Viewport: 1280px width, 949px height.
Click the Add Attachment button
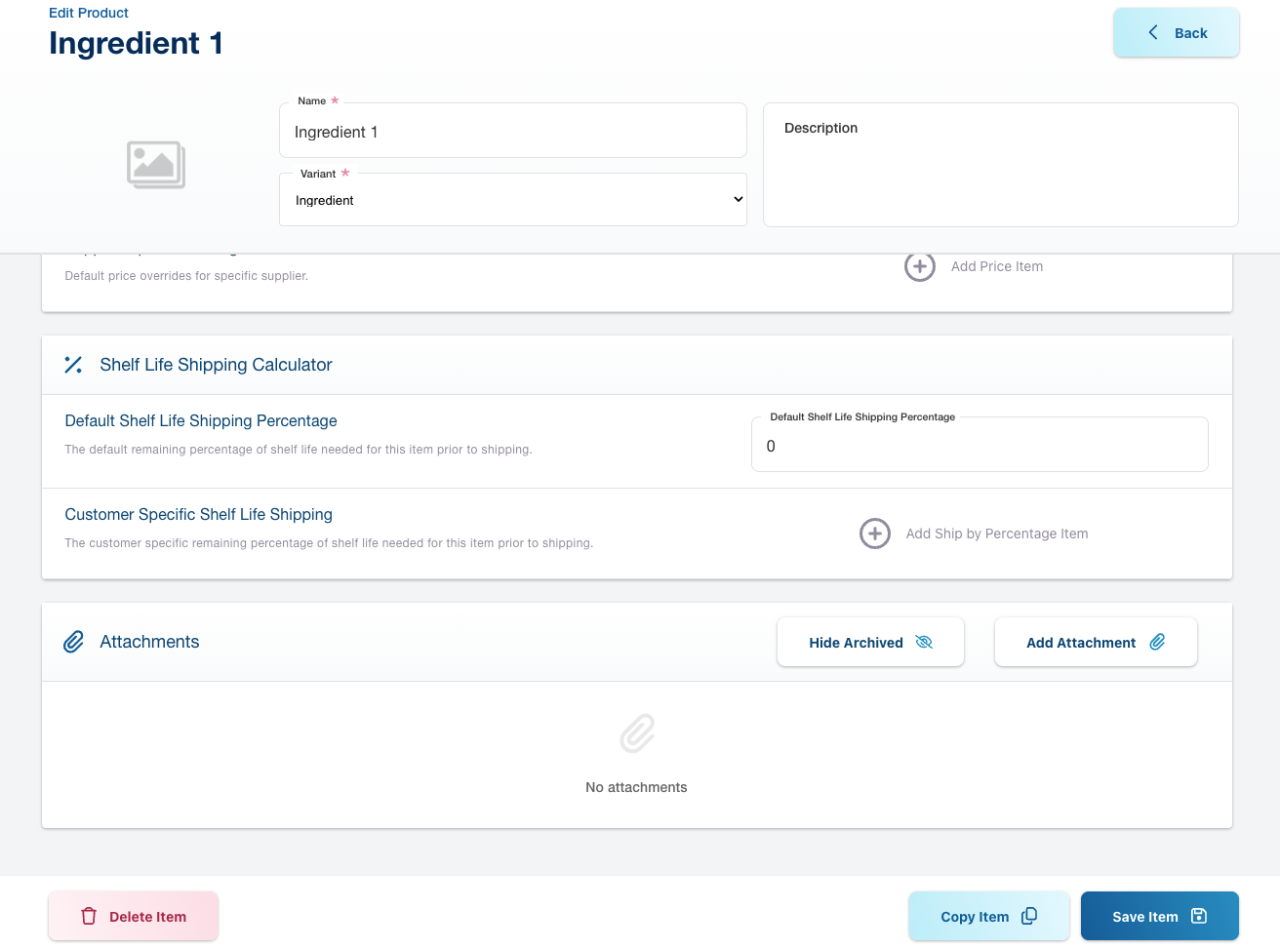pyautogui.click(x=1095, y=642)
